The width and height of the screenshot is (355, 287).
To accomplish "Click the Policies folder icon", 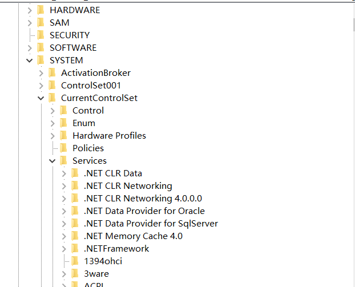I will click(63, 148).
